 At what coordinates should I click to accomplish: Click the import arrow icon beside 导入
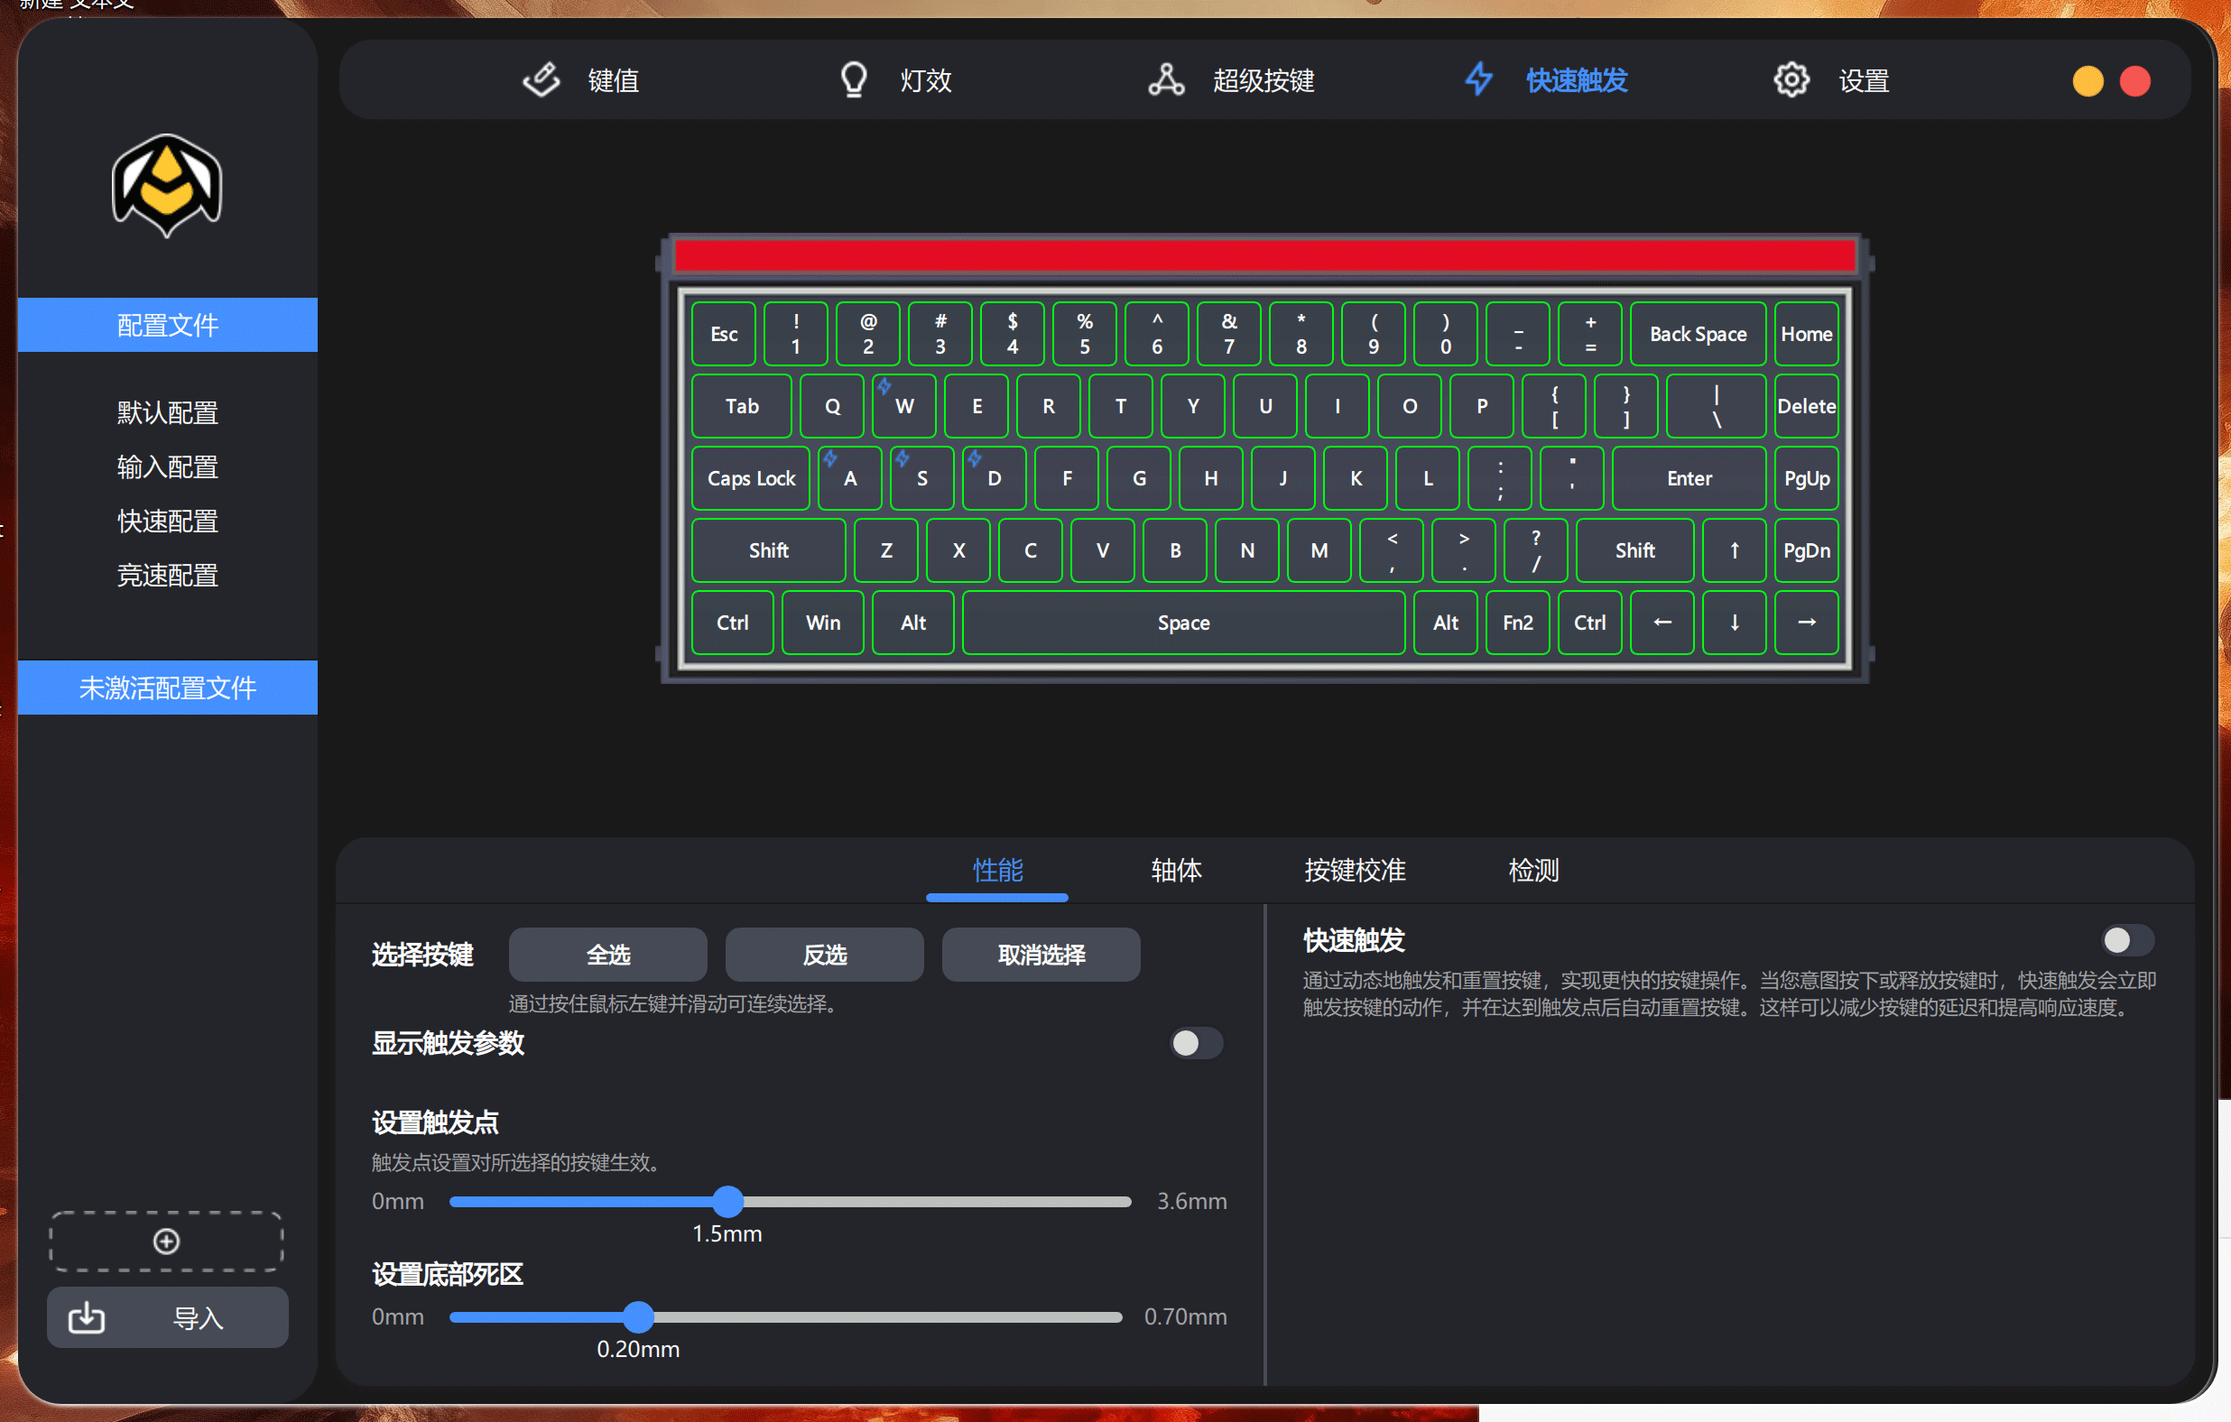pos(87,1316)
